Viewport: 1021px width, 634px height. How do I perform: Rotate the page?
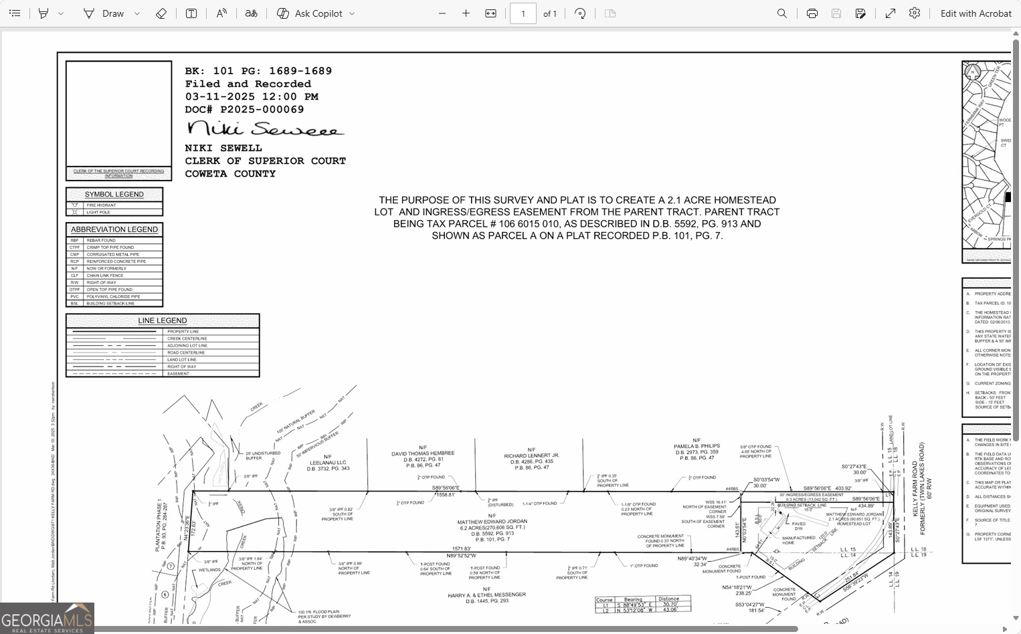(581, 13)
